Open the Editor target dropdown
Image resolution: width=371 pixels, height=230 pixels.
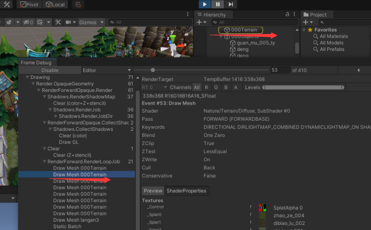pyautogui.click(x=107, y=70)
